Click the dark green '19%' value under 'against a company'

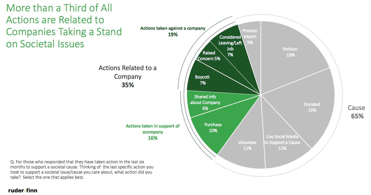point(173,34)
